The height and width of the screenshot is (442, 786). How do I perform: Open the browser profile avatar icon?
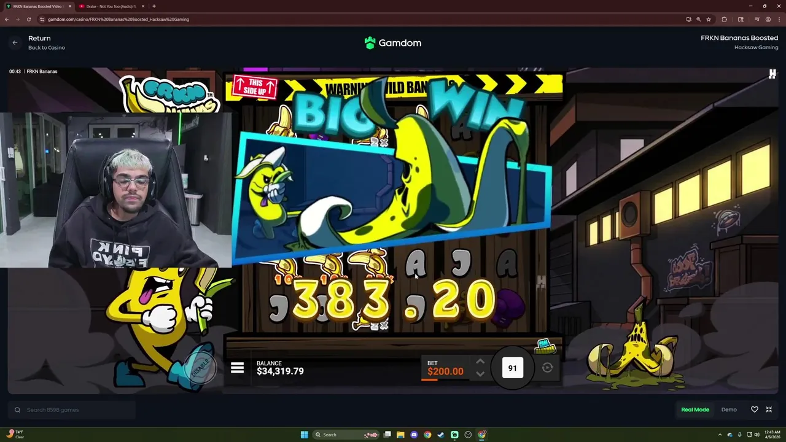tap(768, 19)
